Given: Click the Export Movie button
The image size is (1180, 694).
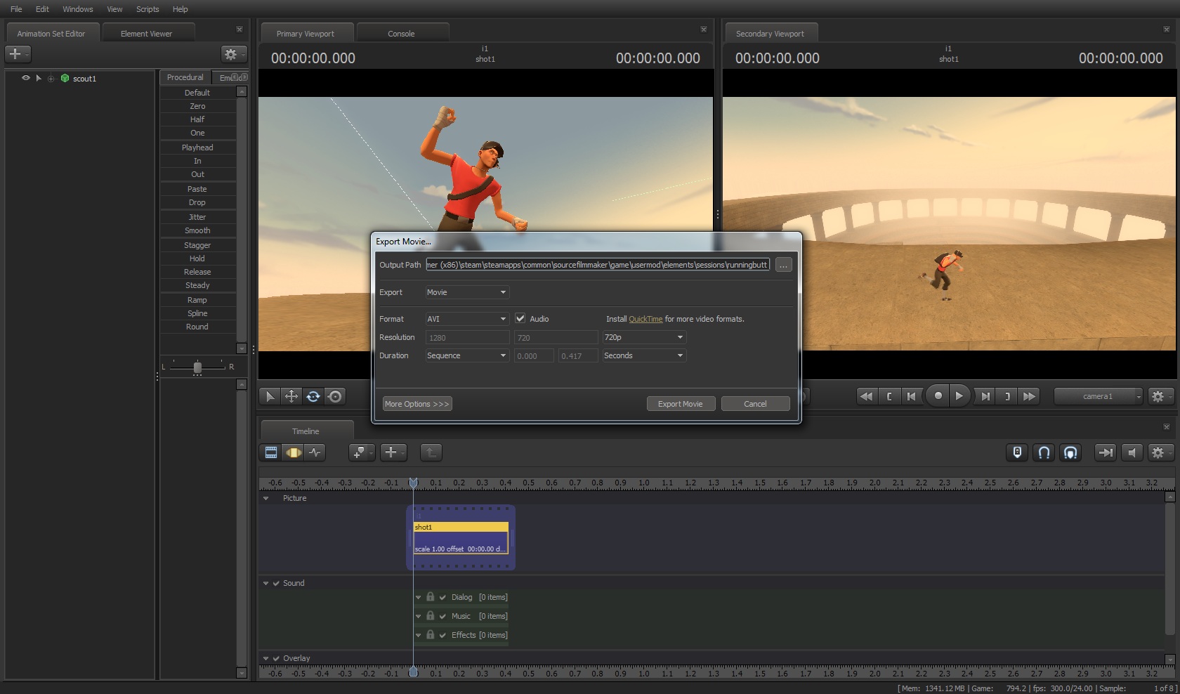Looking at the screenshot, I should 680,404.
